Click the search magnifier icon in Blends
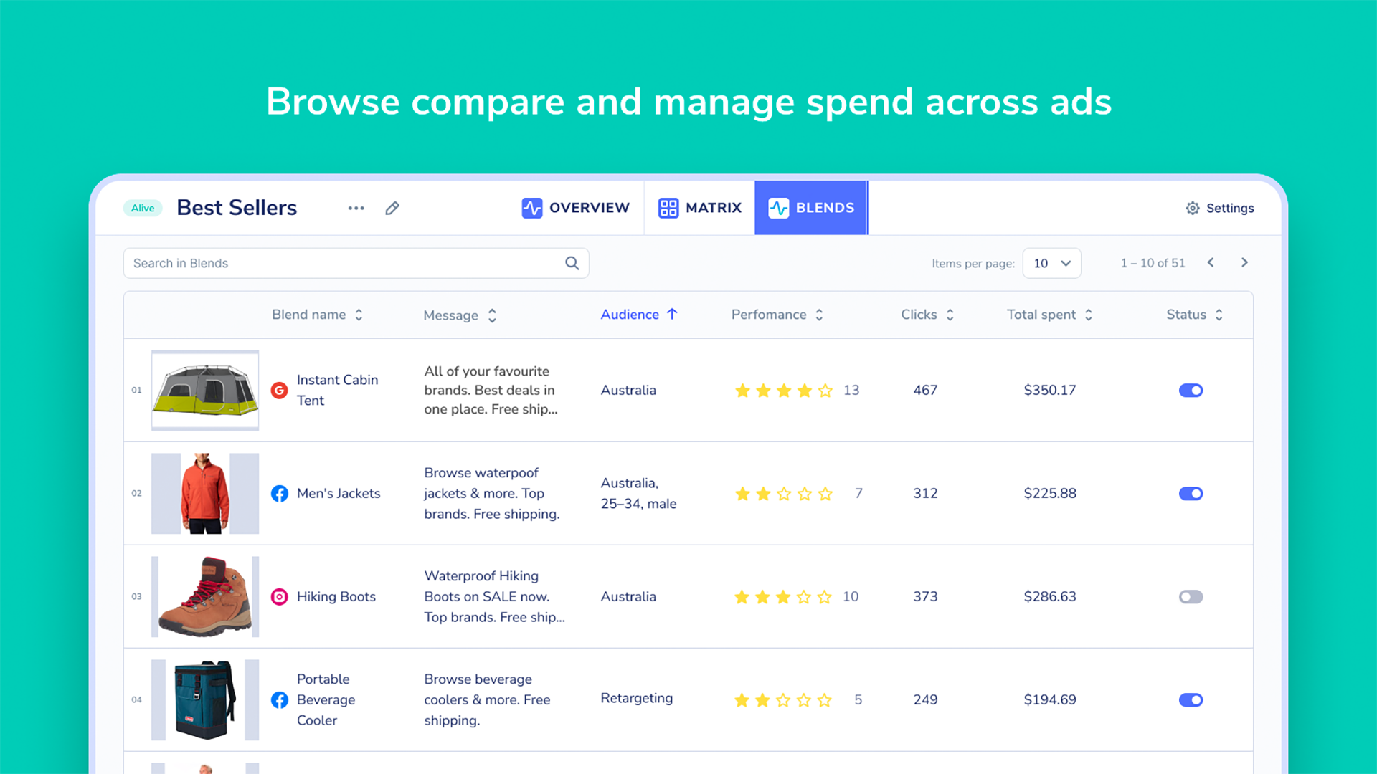This screenshot has height=774, width=1377. pos(572,263)
